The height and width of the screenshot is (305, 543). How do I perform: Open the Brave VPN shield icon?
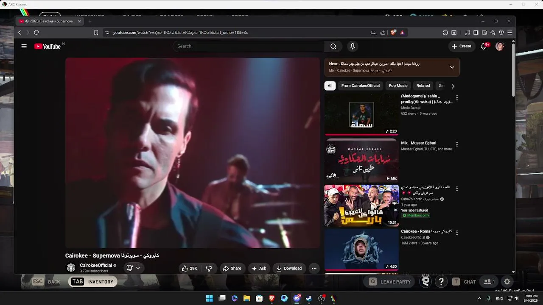coord(501,33)
